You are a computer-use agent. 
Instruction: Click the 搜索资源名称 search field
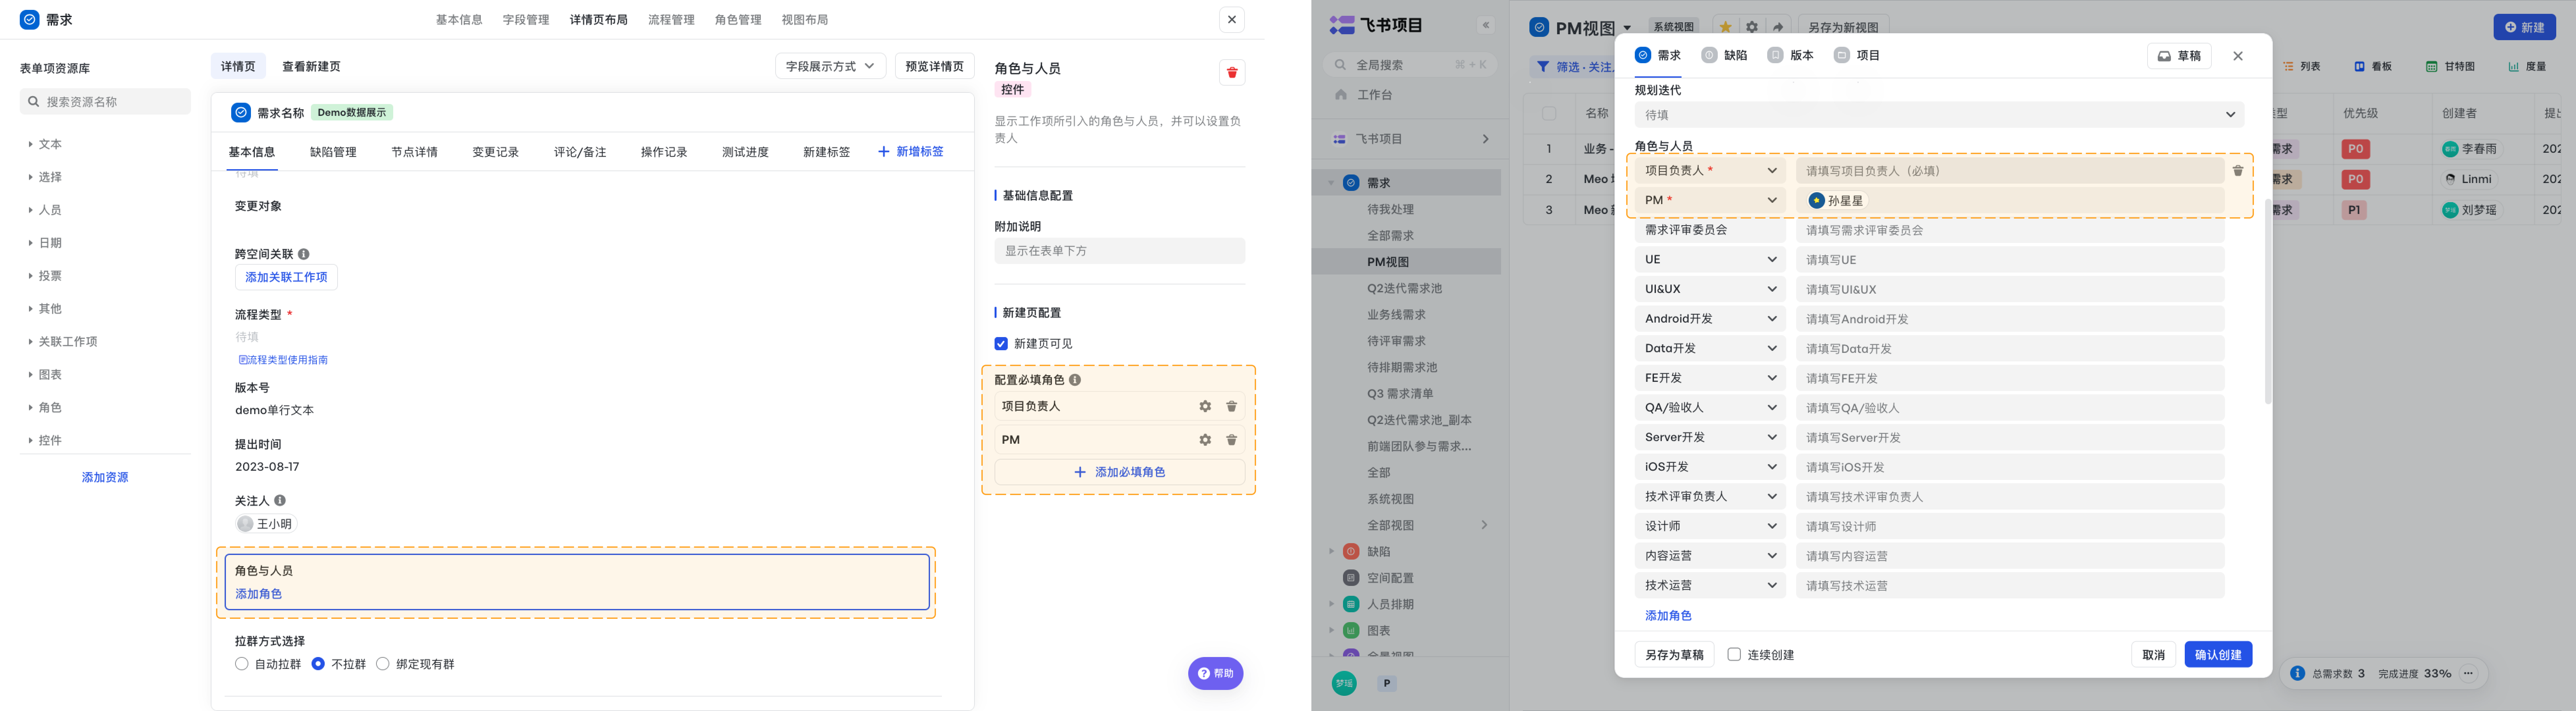click(x=105, y=101)
